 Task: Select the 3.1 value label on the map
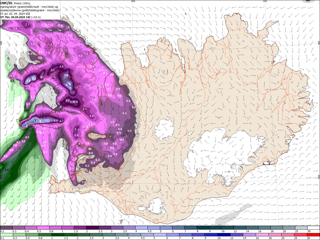[x=53, y=70]
